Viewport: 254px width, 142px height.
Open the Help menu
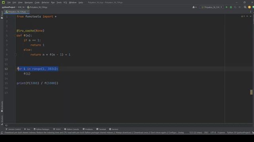pos(81,3)
